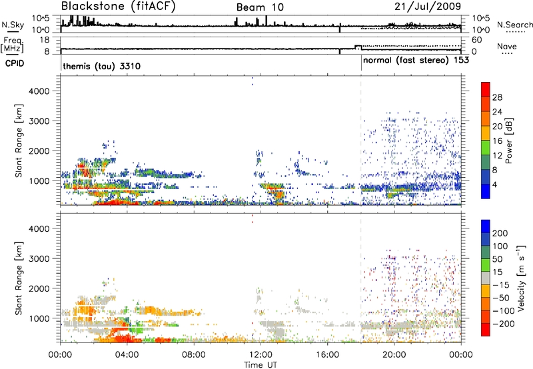The width and height of the screenshot is (533, 369).
Task: Click 'Time UT' x-axis label
Action: point(261,365)
